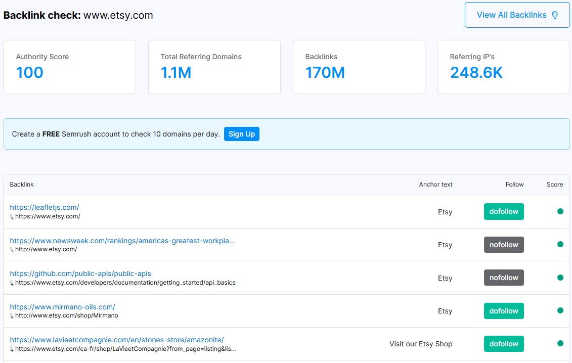Click the lightbulb icon beside View All Backlinks
The image size is (572, 363).
pyautogui.click(x=555, y=15)
